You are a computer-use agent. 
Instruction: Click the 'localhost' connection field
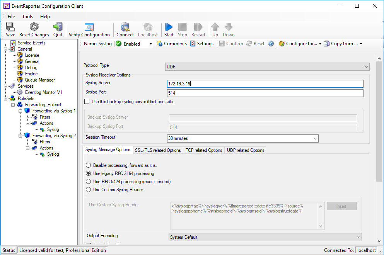tap(366, 250)
